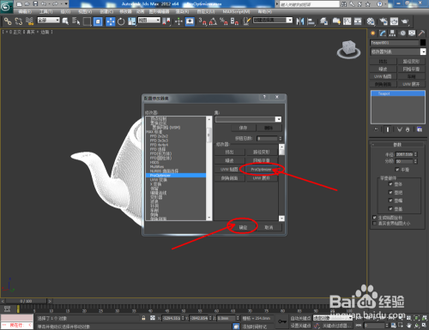
Task: Toggle the 生成贴图坐标 checkbox
Action: 374,218
